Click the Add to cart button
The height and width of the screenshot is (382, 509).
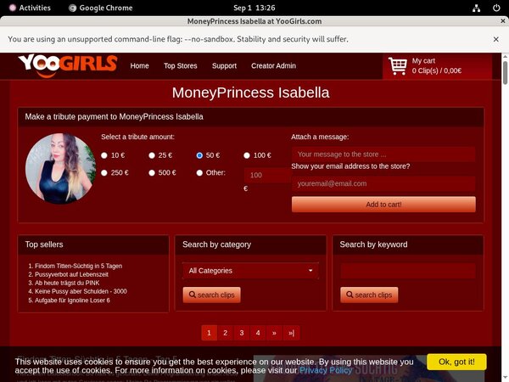[x=383, y=205]
